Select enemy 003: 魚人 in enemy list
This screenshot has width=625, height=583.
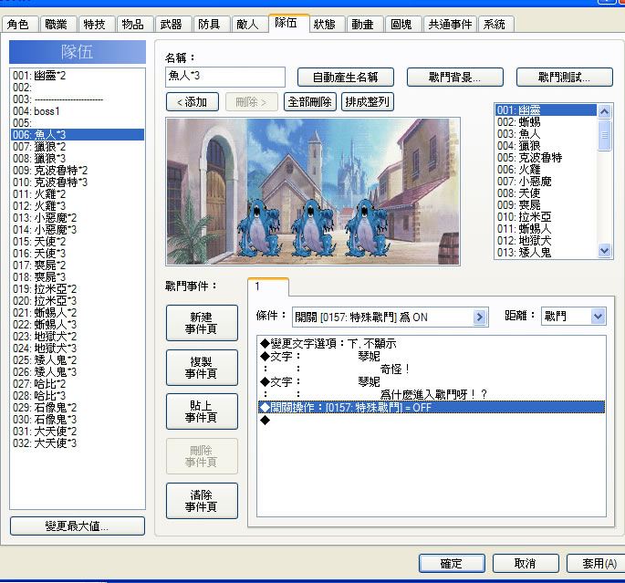pos(547,134)
